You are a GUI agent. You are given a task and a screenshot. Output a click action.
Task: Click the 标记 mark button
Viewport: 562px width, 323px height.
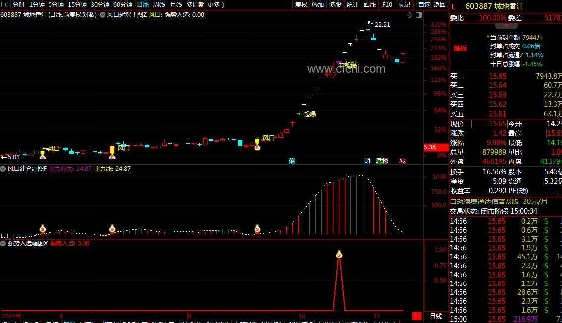point(405,4)
